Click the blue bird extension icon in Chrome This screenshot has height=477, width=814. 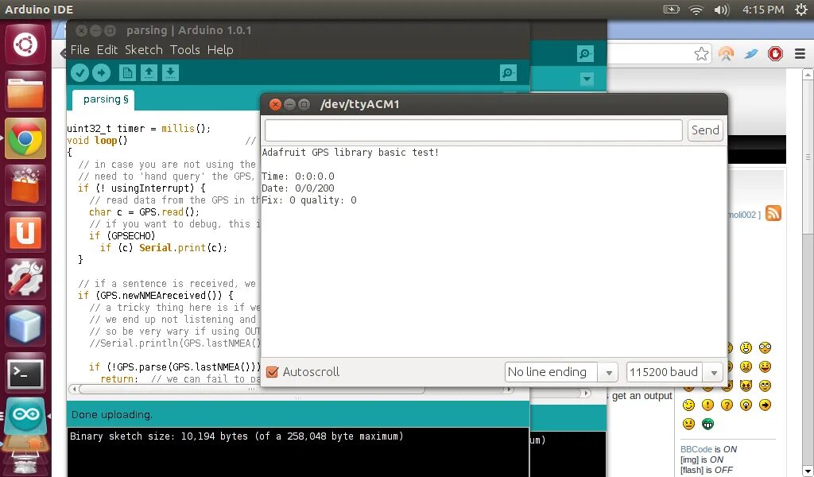750,53
